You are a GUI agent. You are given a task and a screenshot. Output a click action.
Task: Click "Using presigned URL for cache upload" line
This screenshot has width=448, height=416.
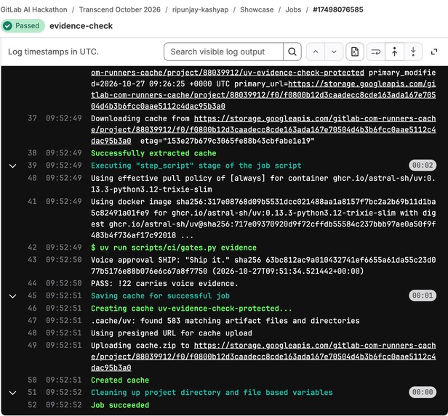[x=172, y=333]
